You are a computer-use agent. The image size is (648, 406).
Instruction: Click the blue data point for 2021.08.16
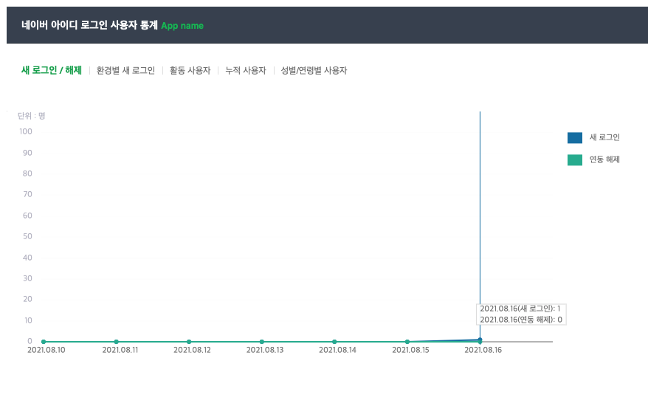[480, 340]
